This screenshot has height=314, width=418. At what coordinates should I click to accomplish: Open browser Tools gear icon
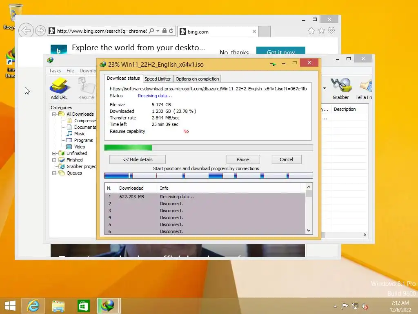coord(331,30)
